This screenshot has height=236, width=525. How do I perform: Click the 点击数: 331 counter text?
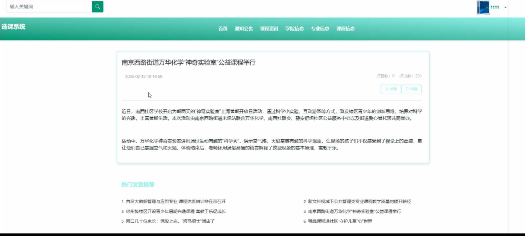pos(410,76)
